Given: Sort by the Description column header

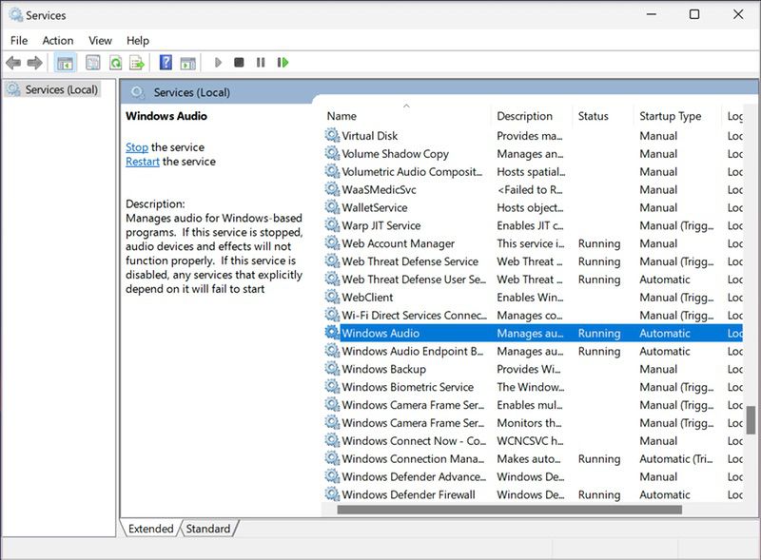Looking at the screenshot, I should 532,116.
